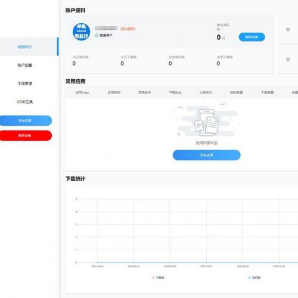This screenshot has height=298, width=298.
Task: Click the blue 发布应用 sidebar button
Action: pyautogui.click(x=25, y=120)
